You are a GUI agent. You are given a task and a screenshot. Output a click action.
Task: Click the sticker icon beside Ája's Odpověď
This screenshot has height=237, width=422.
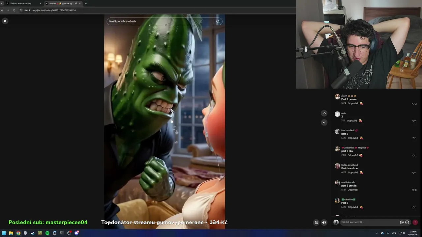361,103
